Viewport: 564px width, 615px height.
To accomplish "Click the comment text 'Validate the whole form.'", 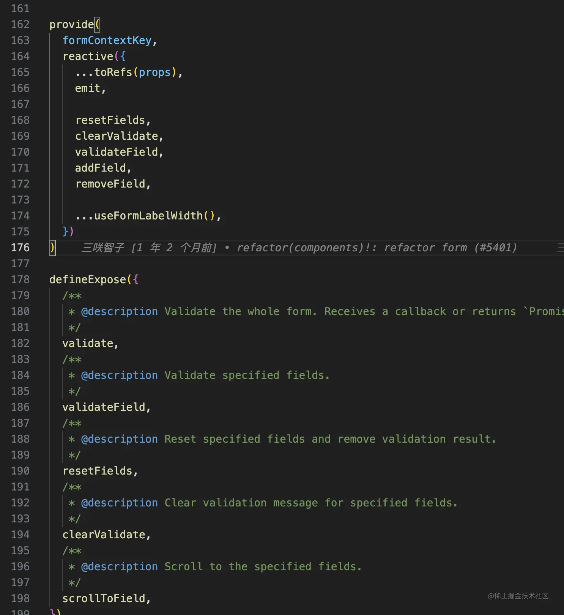I will [241, 311].
